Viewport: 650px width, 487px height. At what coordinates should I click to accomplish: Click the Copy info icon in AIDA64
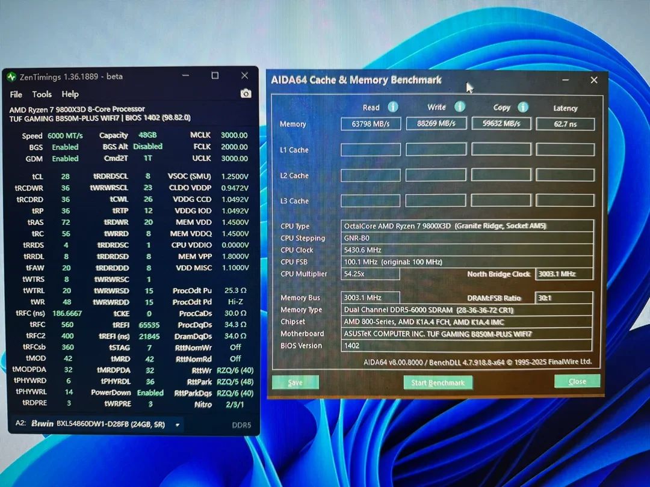tap(523, 107)
